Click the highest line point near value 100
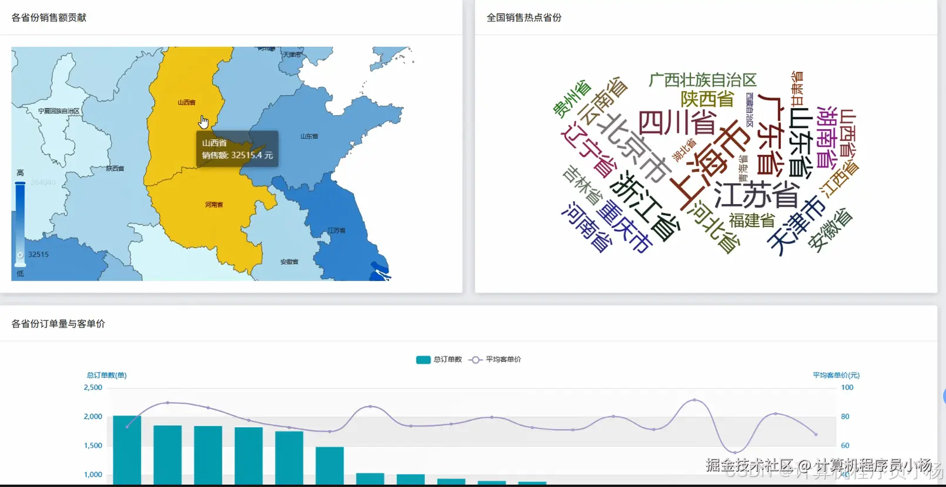 (695, 400)
